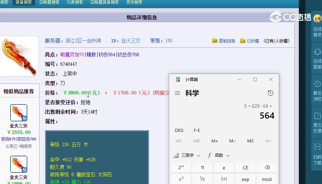
Task: Store value with MS button
Action: (x=250, y=141)
